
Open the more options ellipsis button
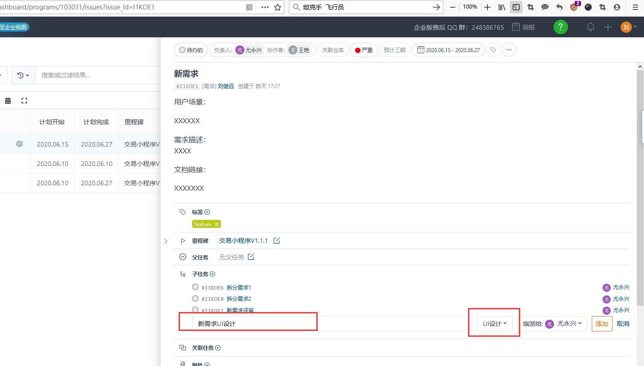pos(509,50)
